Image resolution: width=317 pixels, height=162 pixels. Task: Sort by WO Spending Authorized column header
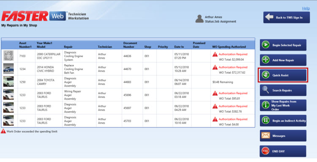pyautogui.click(x=229, y=47)
